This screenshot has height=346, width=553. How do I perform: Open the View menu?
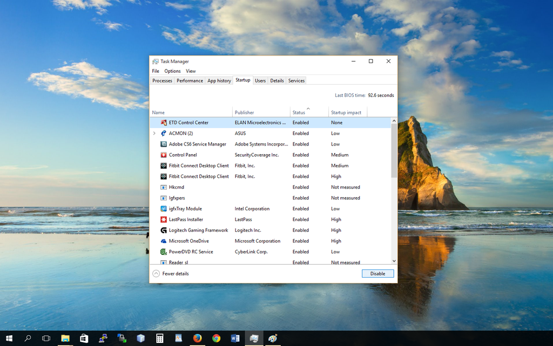[x=191, y=71]
